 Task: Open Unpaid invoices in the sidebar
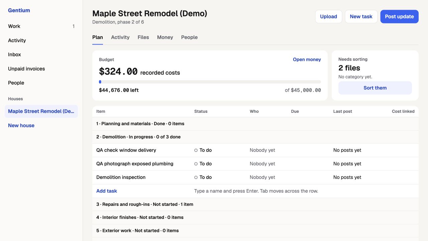(x=41, y=69)
